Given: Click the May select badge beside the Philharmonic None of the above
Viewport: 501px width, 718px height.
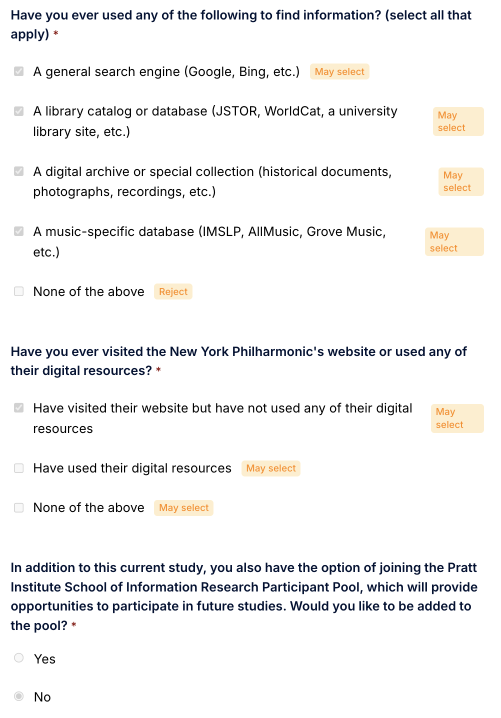Looking at the screenshot, I should coord(183,508).
